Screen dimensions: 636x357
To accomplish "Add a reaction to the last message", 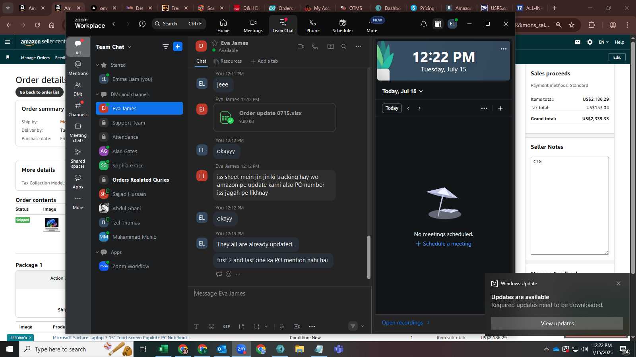I will click(229, 274).
